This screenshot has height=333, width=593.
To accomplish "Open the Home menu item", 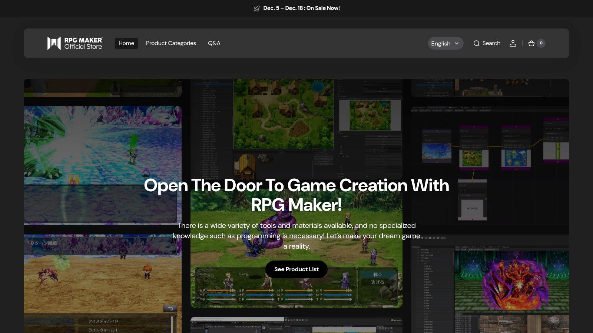I will pos(126,43).
